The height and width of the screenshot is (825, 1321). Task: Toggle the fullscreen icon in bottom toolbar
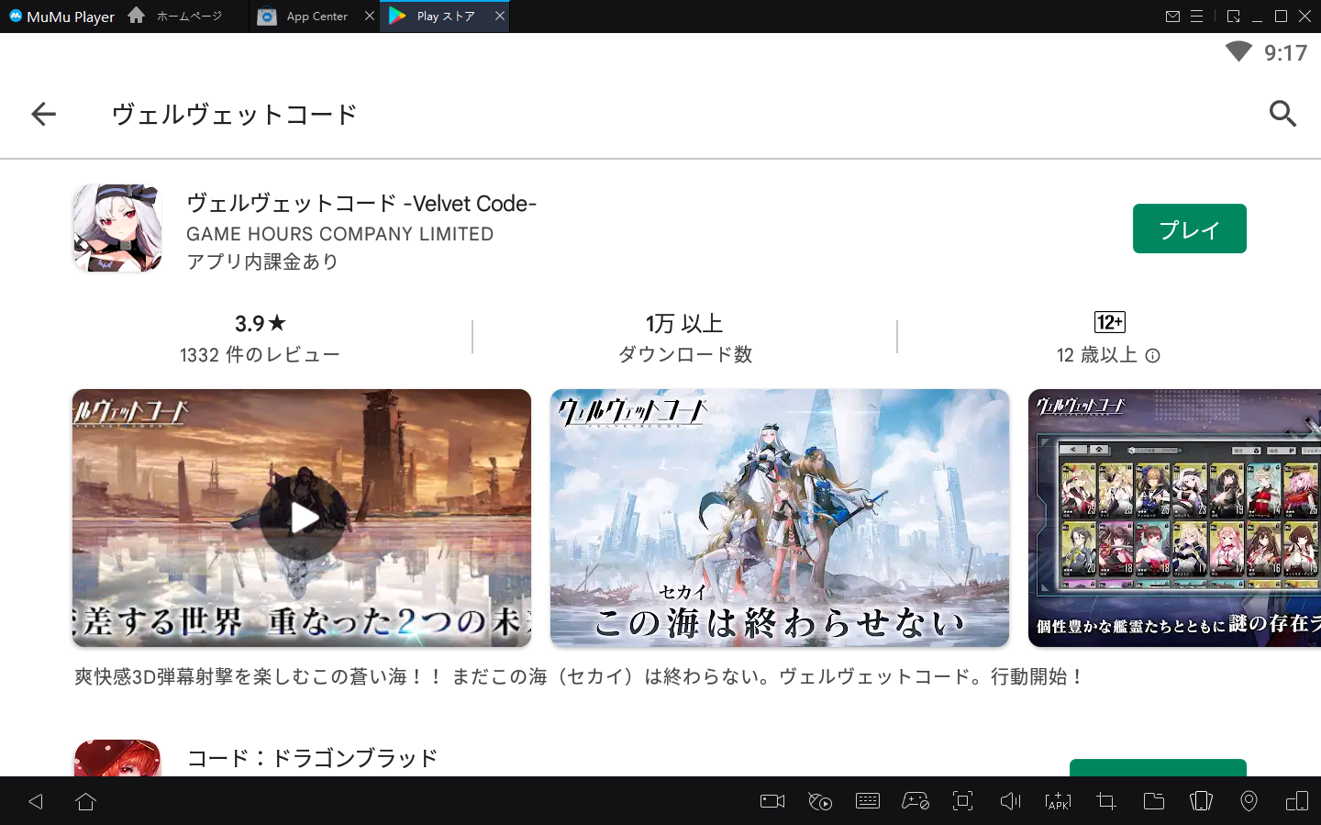962,801
